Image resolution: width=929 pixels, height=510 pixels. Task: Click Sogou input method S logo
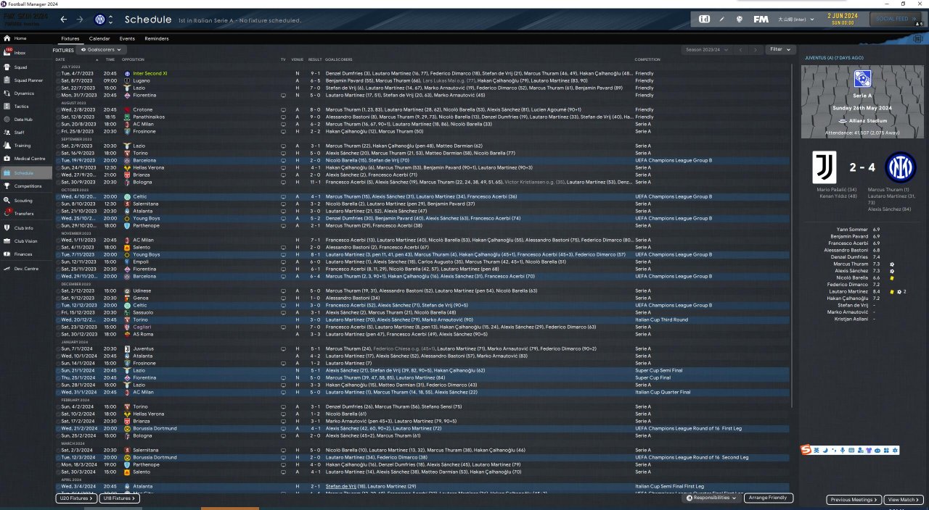tap(806, 451)
